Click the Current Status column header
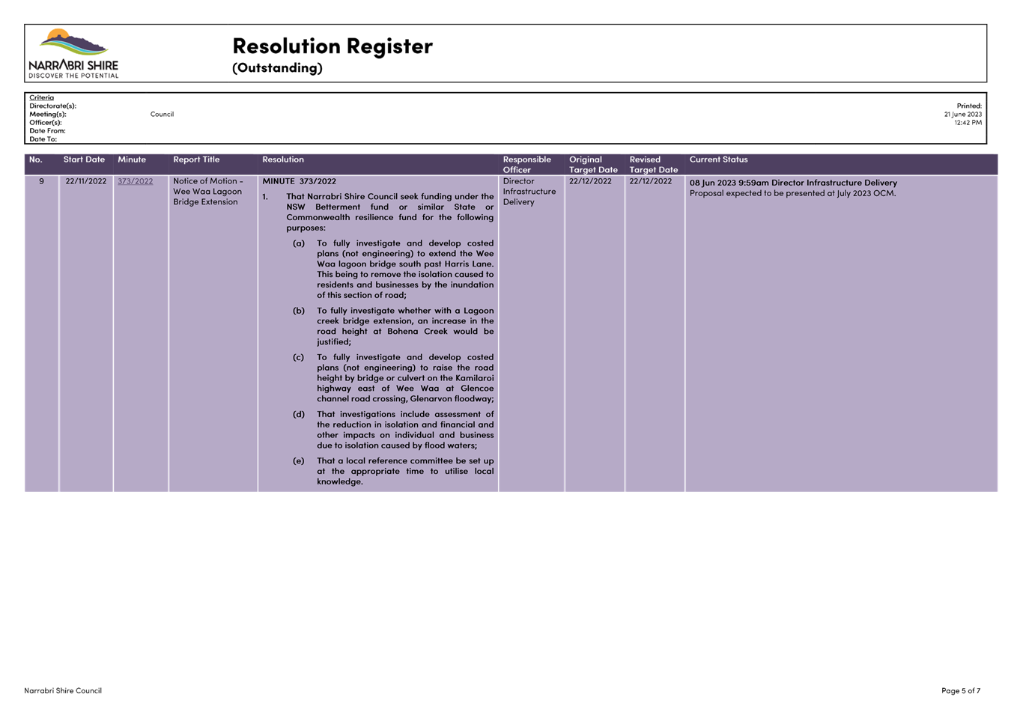The image size is (1011, 715). pos(718,159)
